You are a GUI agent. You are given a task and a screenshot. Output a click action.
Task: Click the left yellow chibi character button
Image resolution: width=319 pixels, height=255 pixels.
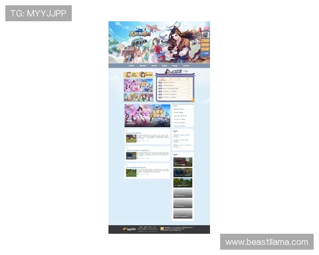coord(131,75)
